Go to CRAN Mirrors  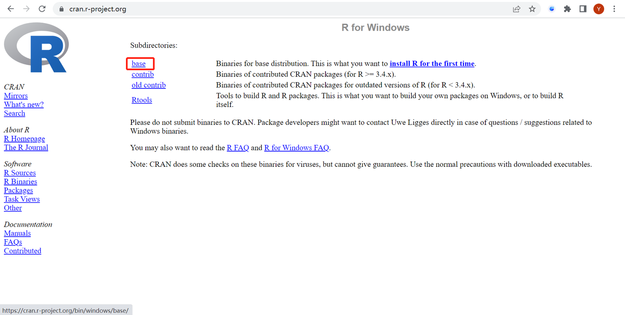[x=16, y=96]
